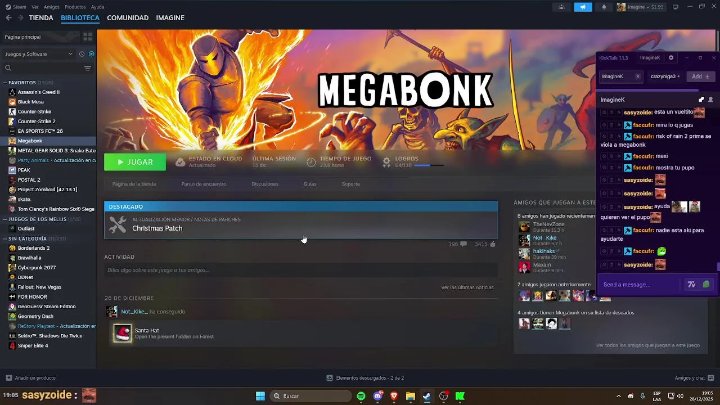
Task: Open the Amigos menu
Action: pyautogui.click(x=52, y=7)
